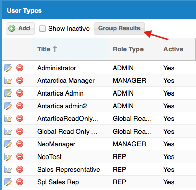Edit the Antartica Admin row
The height and width of the screenshot is (190, 196).
coord(8,93)
